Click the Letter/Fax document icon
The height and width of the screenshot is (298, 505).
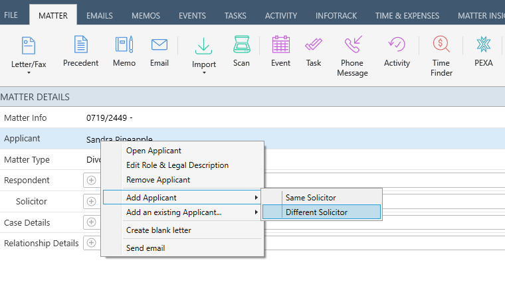point(29,45)
